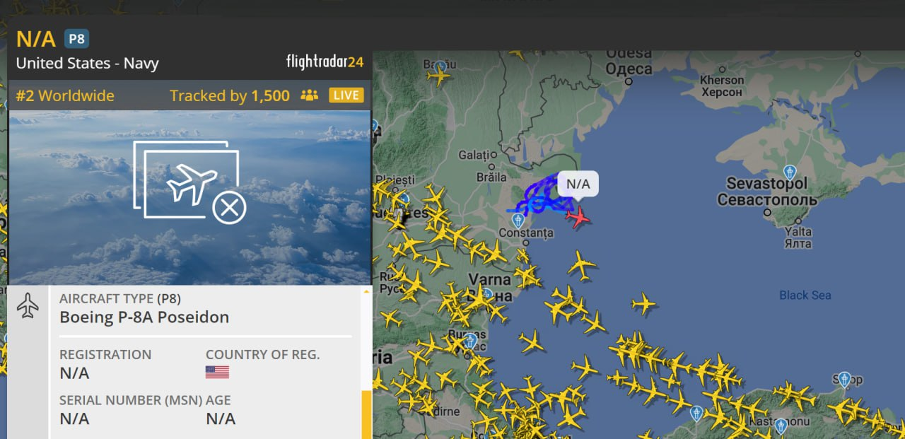Click the P8 aircraft type badge
Viewport: 905px width, 439px height.
pos(76,38)
